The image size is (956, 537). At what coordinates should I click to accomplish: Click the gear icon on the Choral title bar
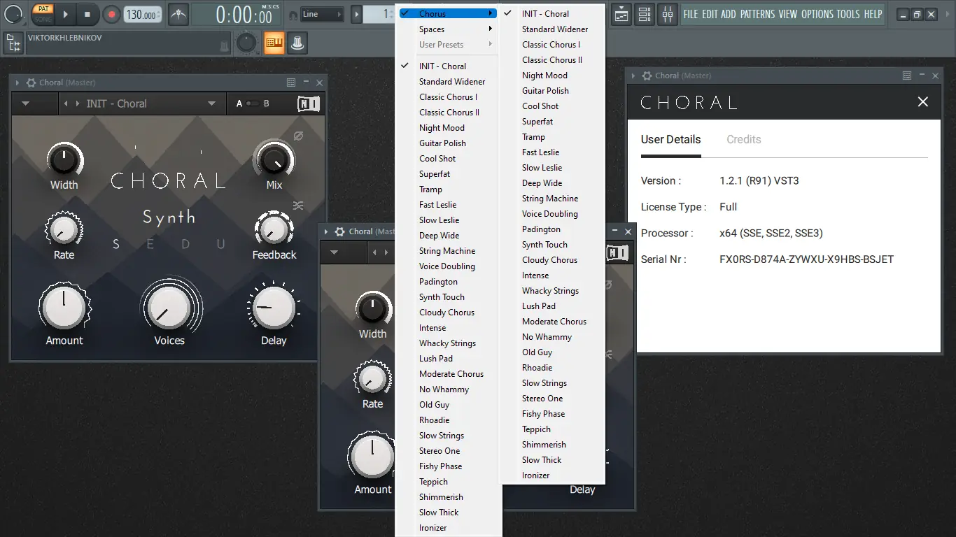click(31, 82)
